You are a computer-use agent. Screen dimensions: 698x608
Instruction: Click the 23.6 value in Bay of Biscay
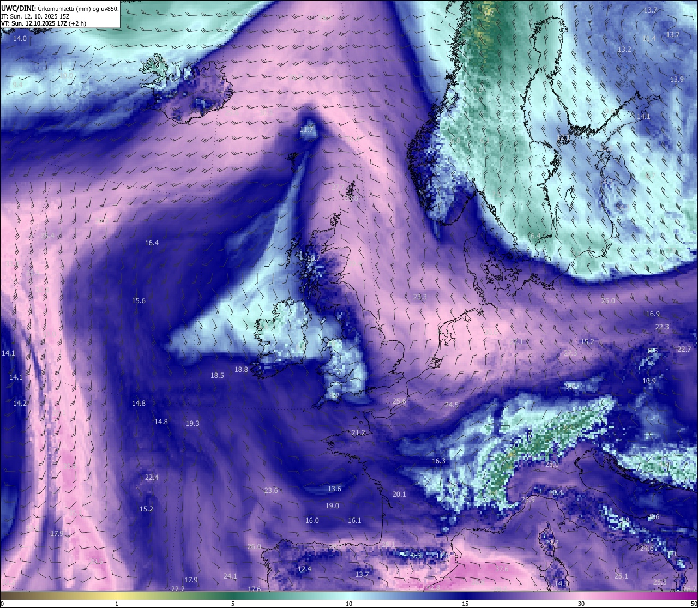271,491
